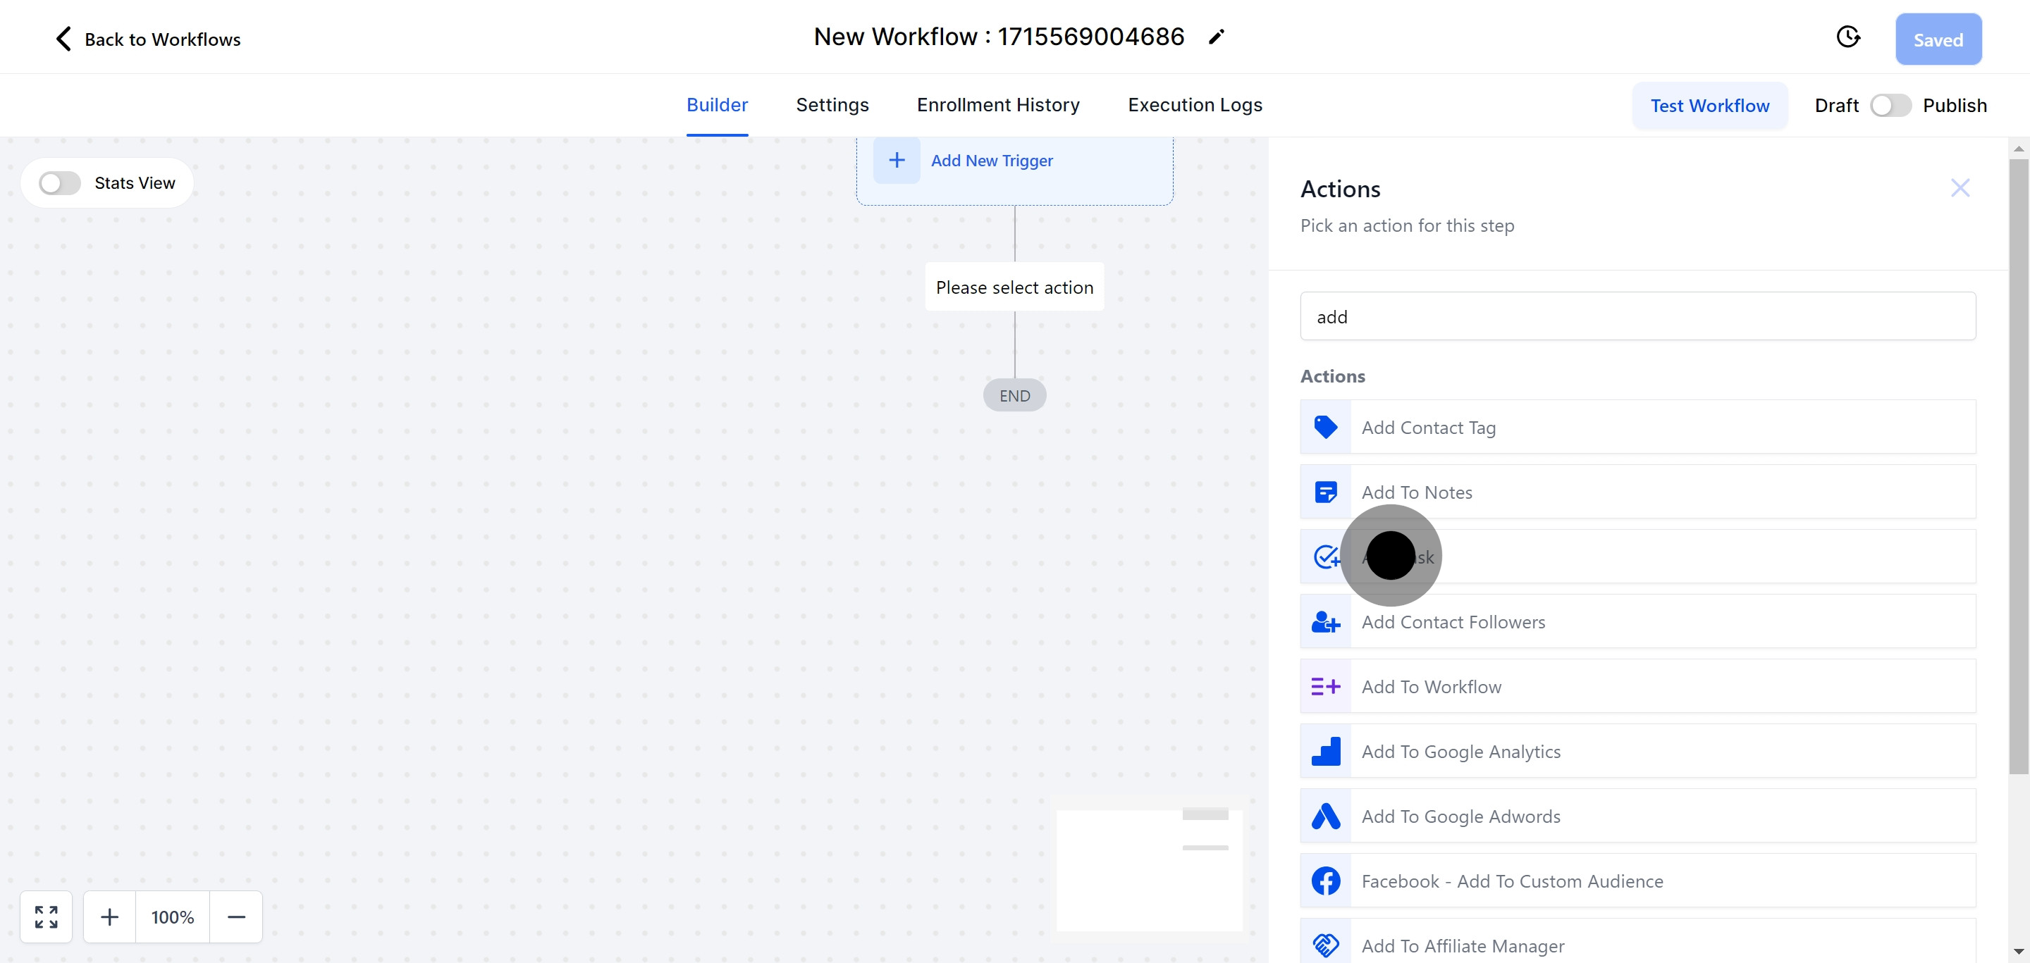This screenshot has width=2030, height=963.
Task: Click the fit-to-screen expand icon
Action: [x=47, y=917]
